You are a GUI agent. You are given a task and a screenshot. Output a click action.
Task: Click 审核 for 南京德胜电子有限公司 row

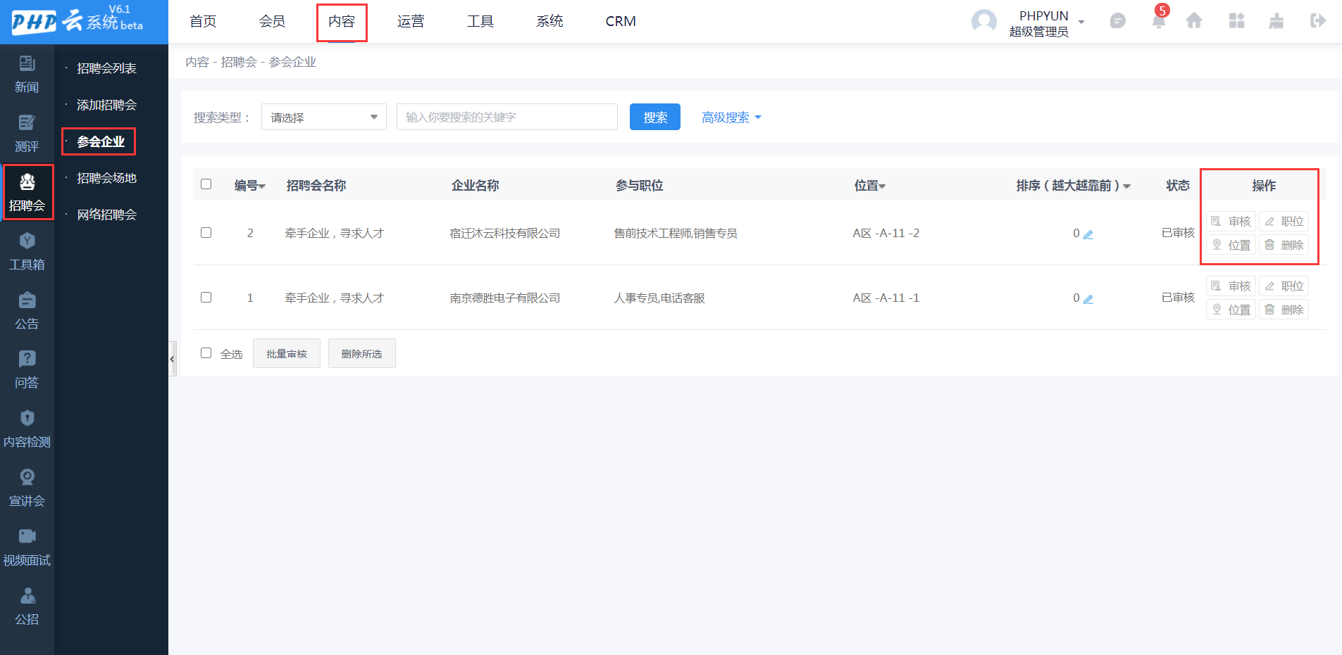click(1231, 286)
